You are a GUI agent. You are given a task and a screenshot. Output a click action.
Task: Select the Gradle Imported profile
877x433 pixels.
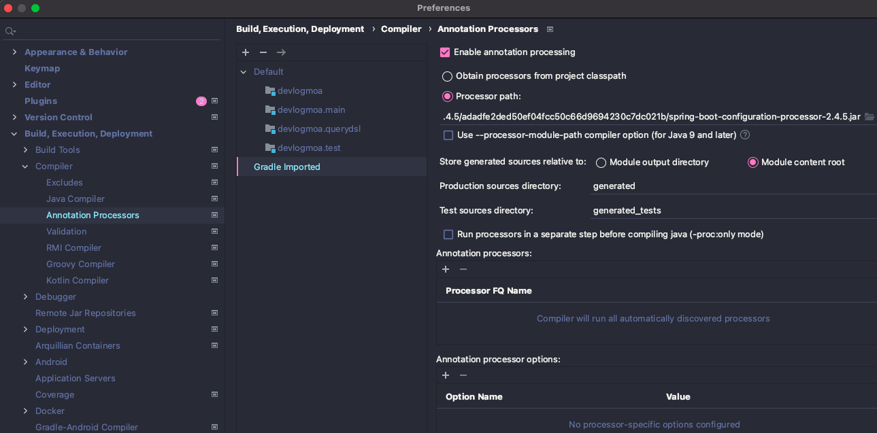click(287, 167)
